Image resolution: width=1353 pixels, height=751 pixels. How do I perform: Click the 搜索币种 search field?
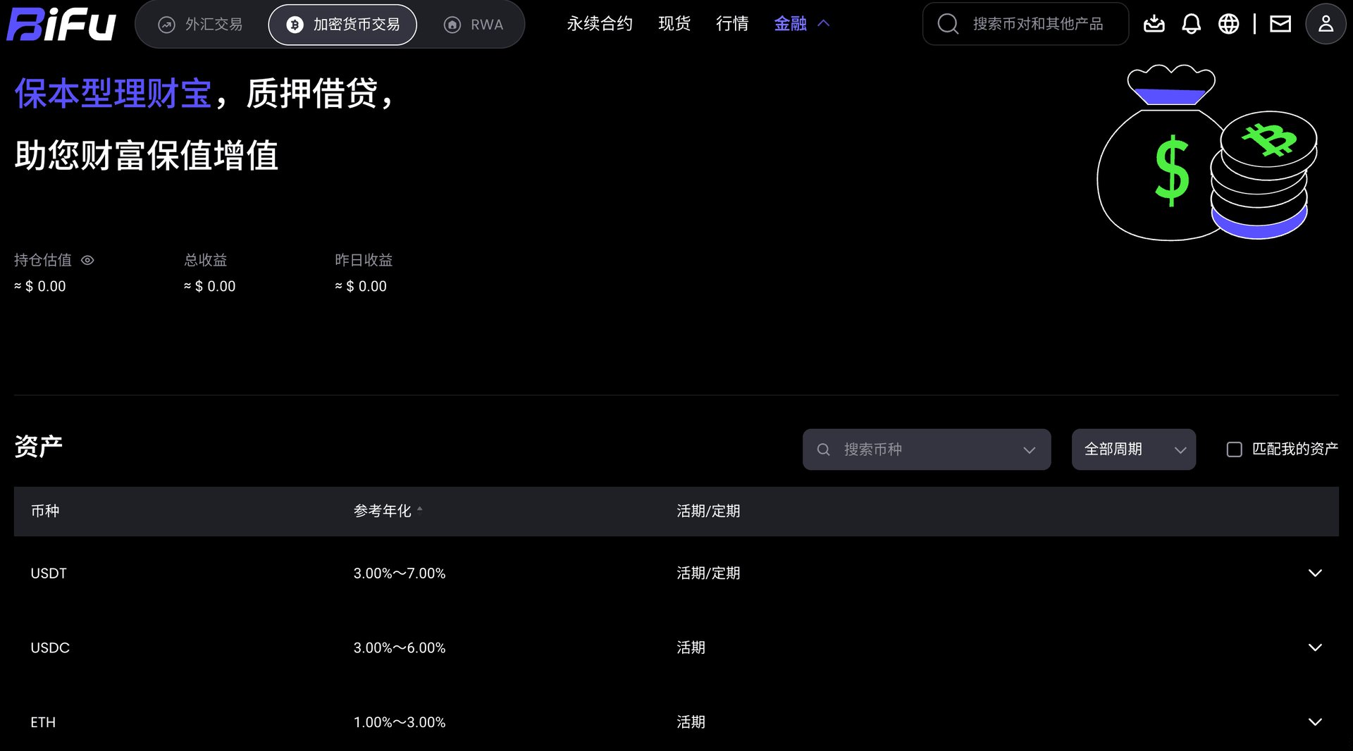926,449
